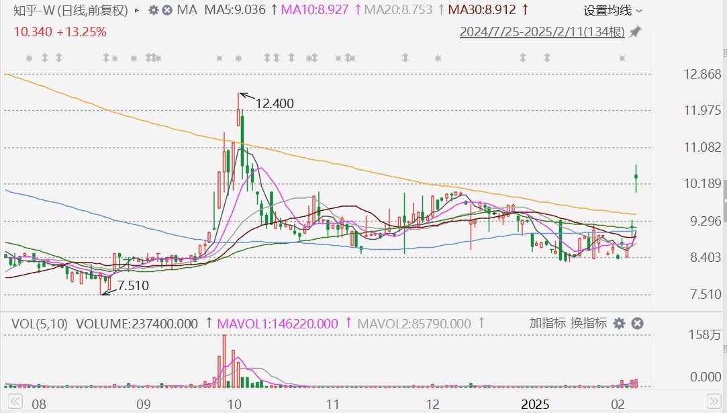Click the 12.400 high price label
Screen dimensions: 727x413
click(x=275, y=103)
